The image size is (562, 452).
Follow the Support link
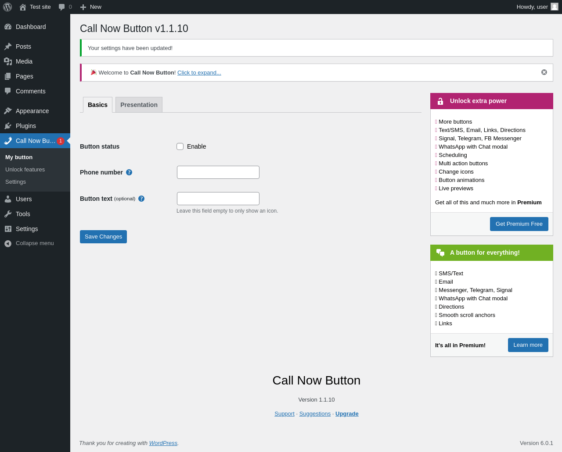pos(285,414)
